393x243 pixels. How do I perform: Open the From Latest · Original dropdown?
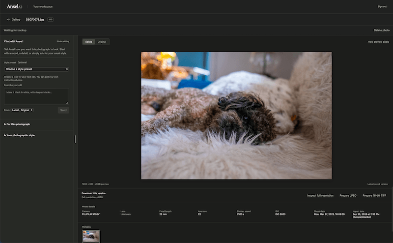22,110
